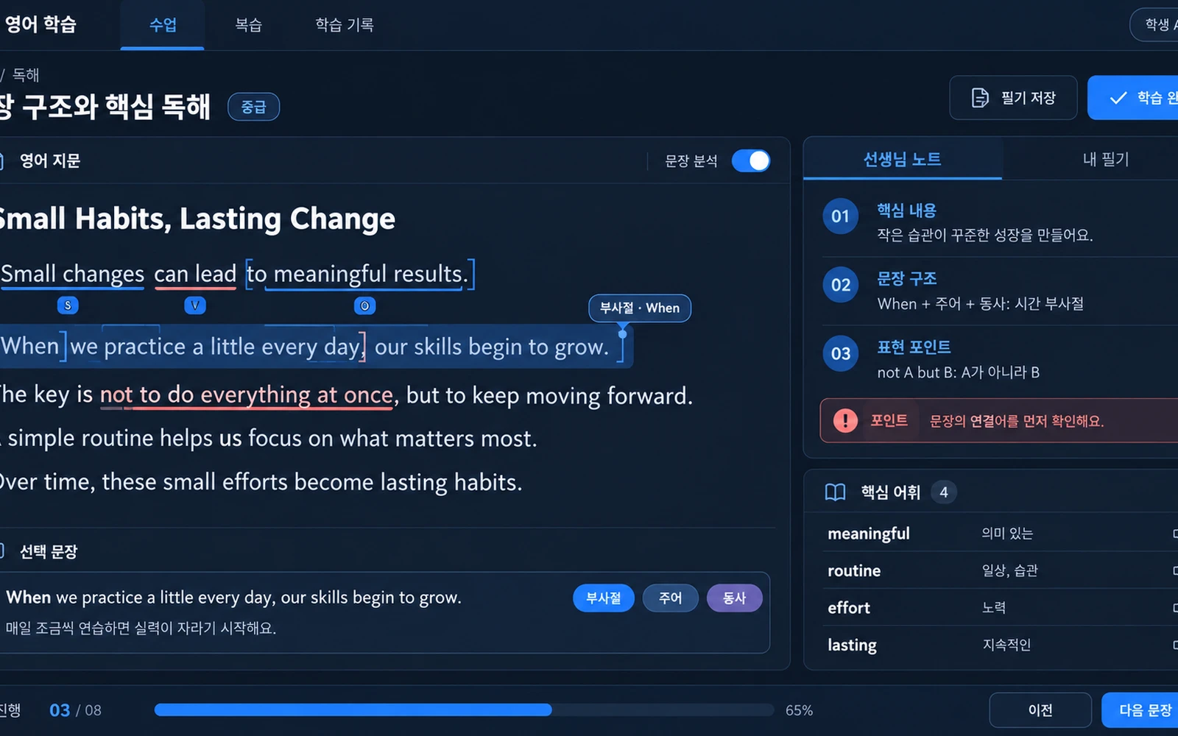
Task: Open the 핵심 내용 note heading
Action: [x=907, y=210]
